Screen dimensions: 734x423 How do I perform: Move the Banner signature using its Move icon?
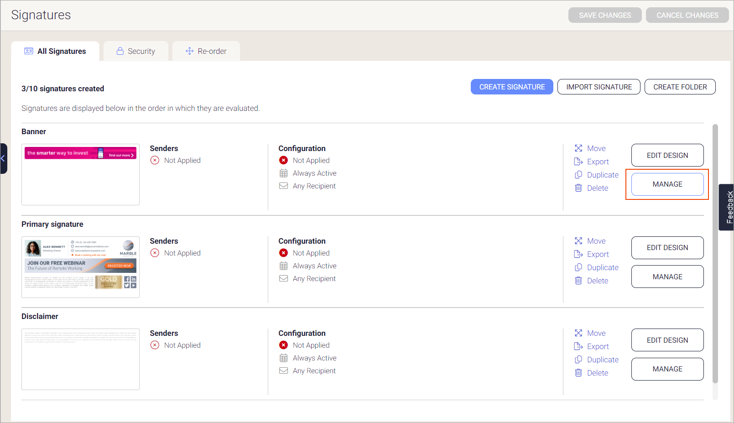[x=578, y=148]
